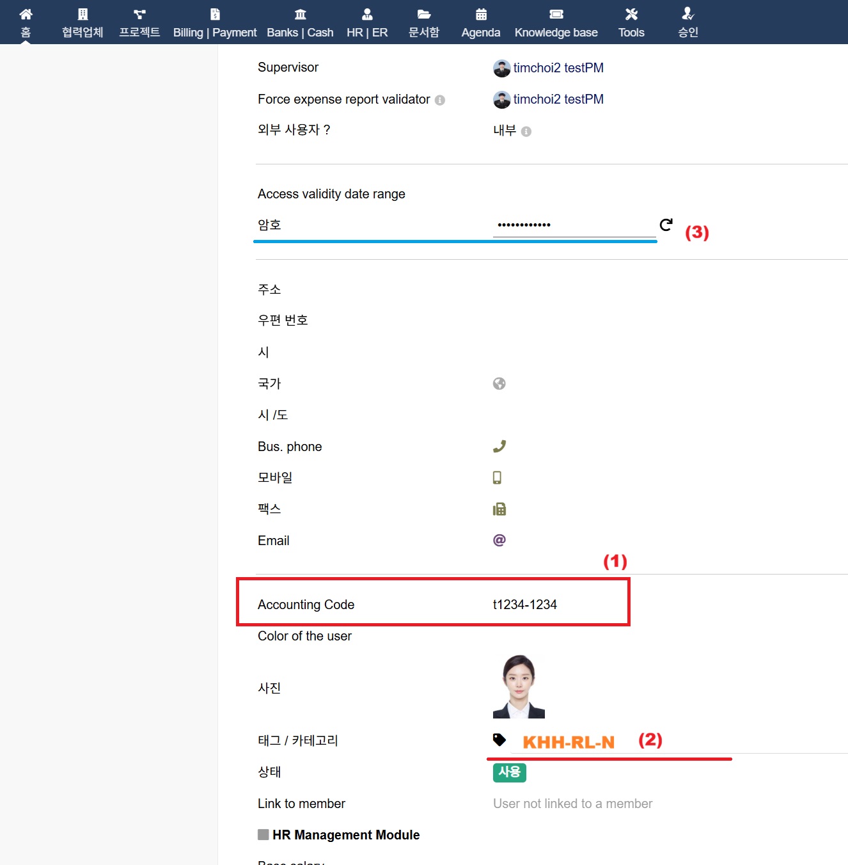Click the fax machine icon

click(499, 509)
